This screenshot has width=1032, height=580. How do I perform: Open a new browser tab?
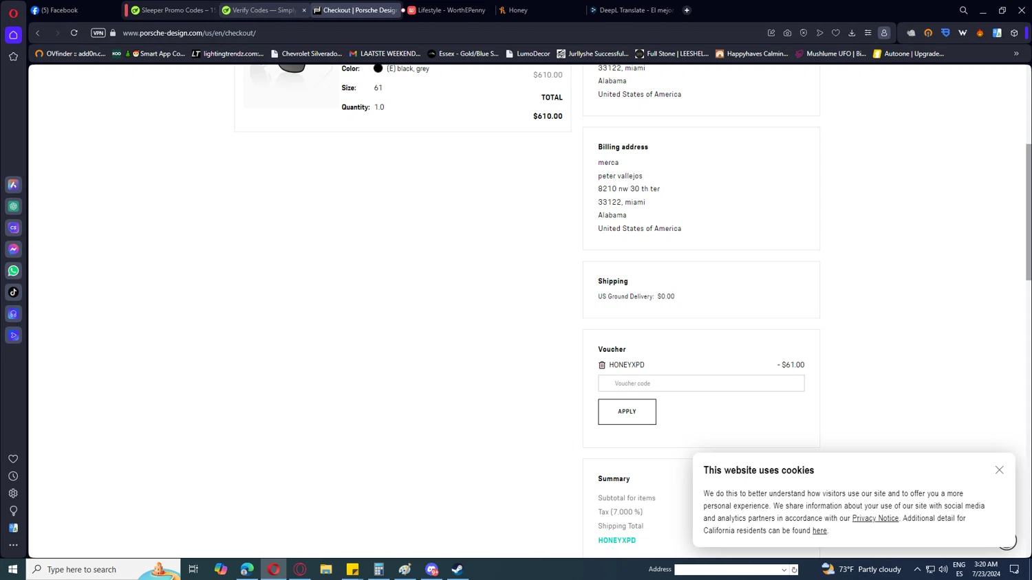point(687,10)
